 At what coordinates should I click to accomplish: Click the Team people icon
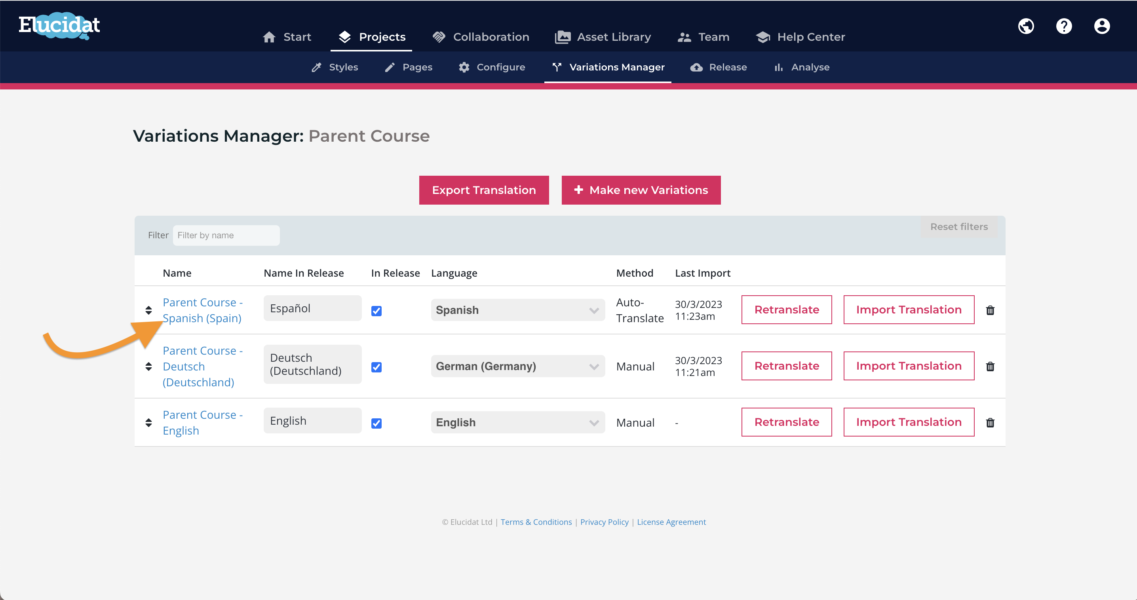click(684, 38)
